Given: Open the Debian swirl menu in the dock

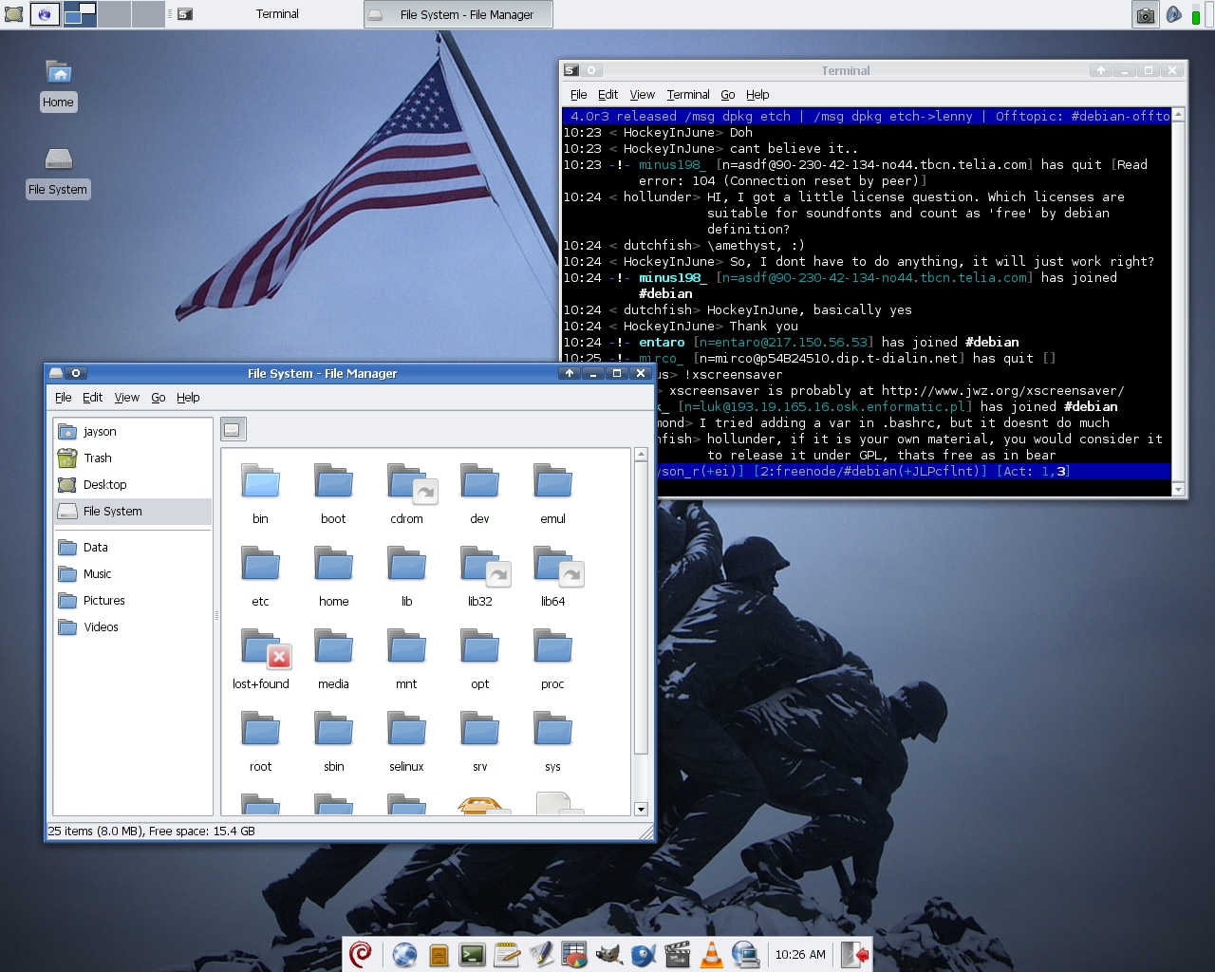Looking at the screenshot, I should tap(361, 954).
